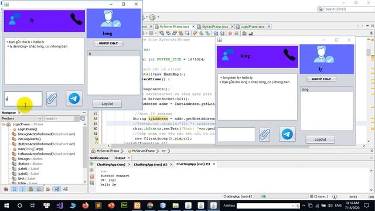The height and width of the screenshot is (211, 375).
Task: Toggle fully qualified names filter
Action: (48, 189)
